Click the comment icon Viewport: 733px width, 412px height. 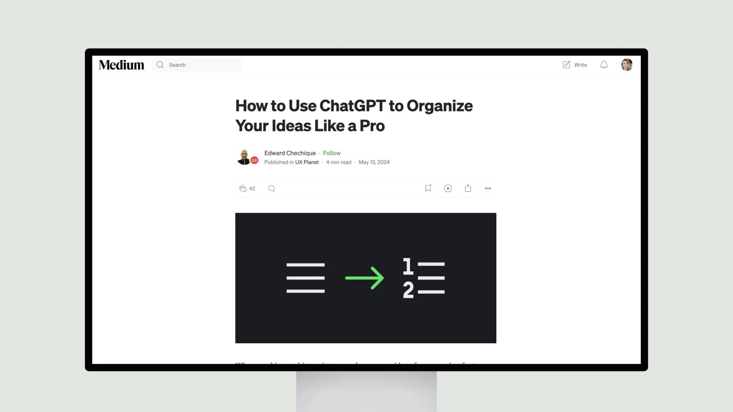(x=271, y=188)
